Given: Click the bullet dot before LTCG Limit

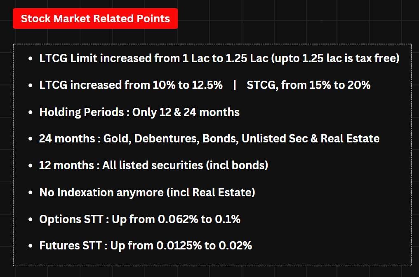Looking at the screenshot, I should click(31, 59).
